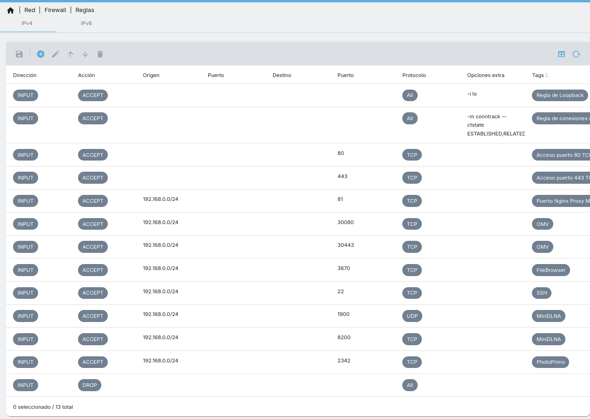Screen dimensions: 590x419
Task: Click the Opciones extra column header
Action: (485, 75)
